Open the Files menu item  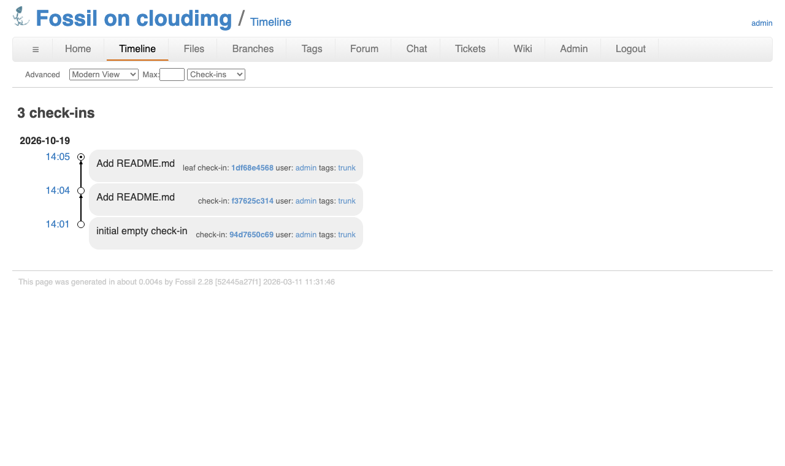coord(194,49)
